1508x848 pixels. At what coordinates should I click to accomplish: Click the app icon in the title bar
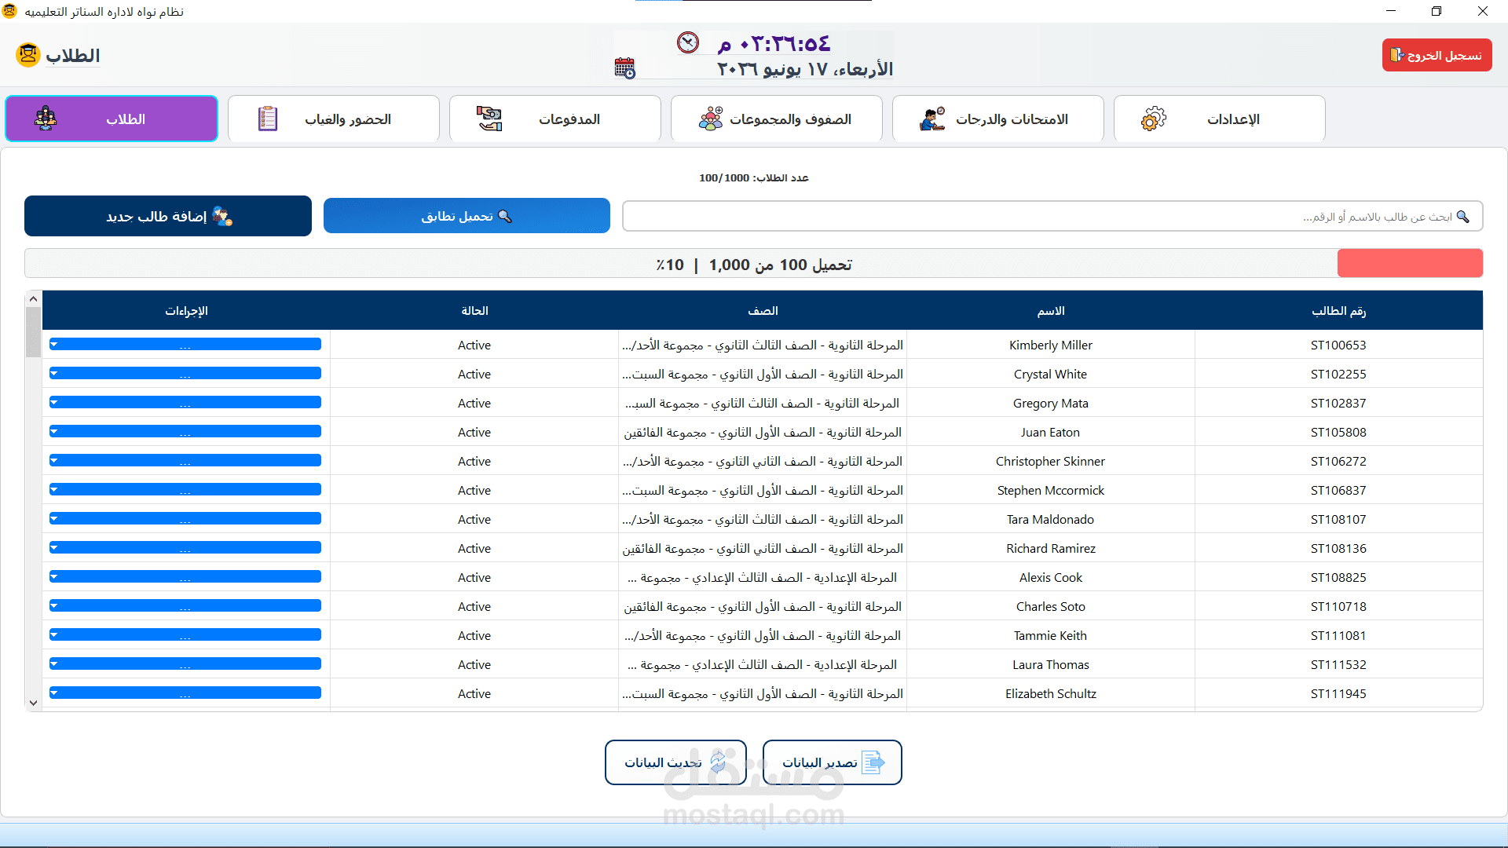[9, 11]
